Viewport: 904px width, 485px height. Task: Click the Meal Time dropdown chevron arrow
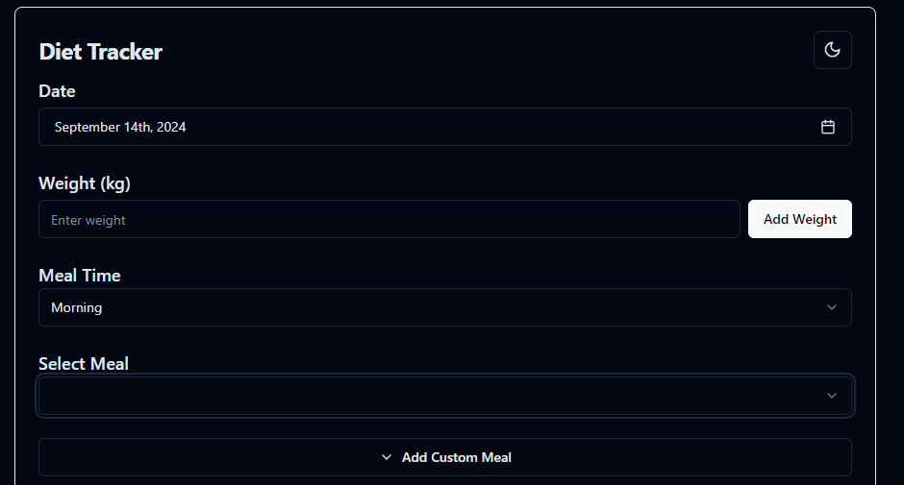pyautogui.click(x=831, y=307)
